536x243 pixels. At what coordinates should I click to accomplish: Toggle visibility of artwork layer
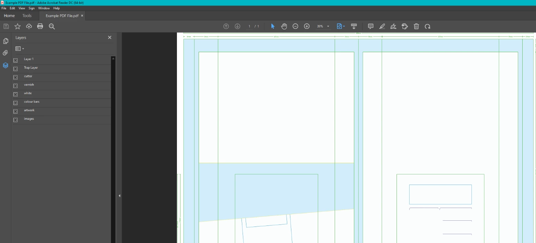15,112
